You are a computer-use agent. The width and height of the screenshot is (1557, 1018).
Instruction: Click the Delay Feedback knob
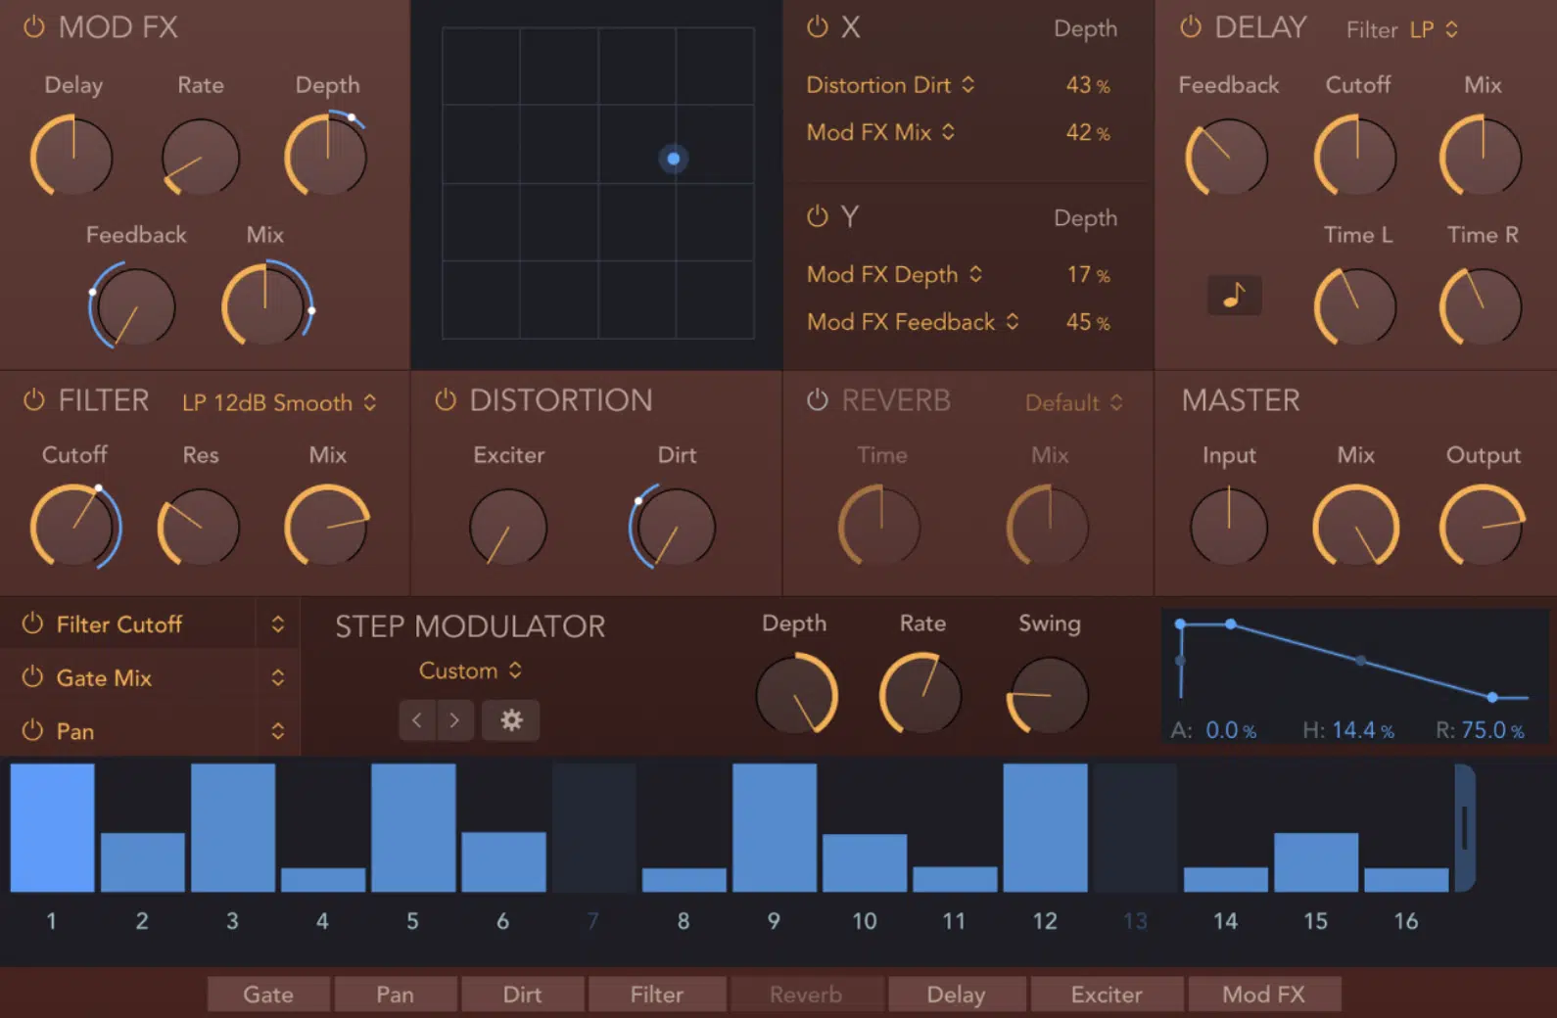click(x=1227, y=158)
